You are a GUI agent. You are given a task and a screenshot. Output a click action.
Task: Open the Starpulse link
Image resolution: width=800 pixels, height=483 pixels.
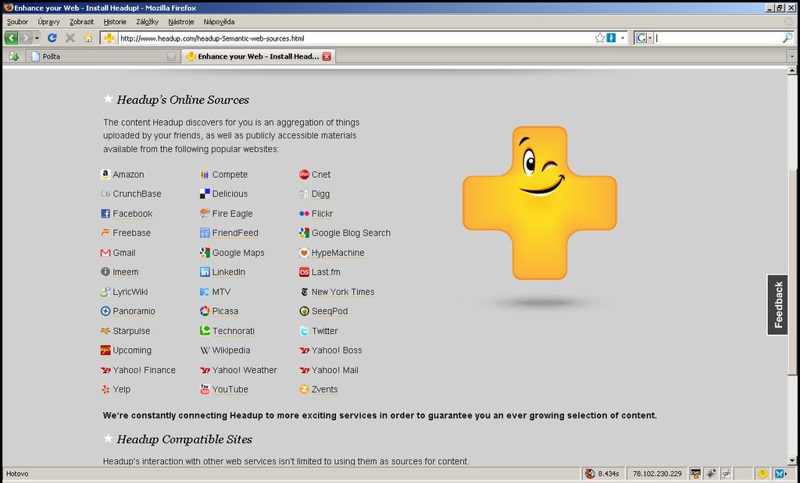(x=131, y=331)
